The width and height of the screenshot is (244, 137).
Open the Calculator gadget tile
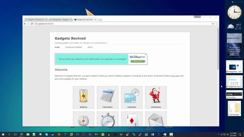click(x=108, y=97)
